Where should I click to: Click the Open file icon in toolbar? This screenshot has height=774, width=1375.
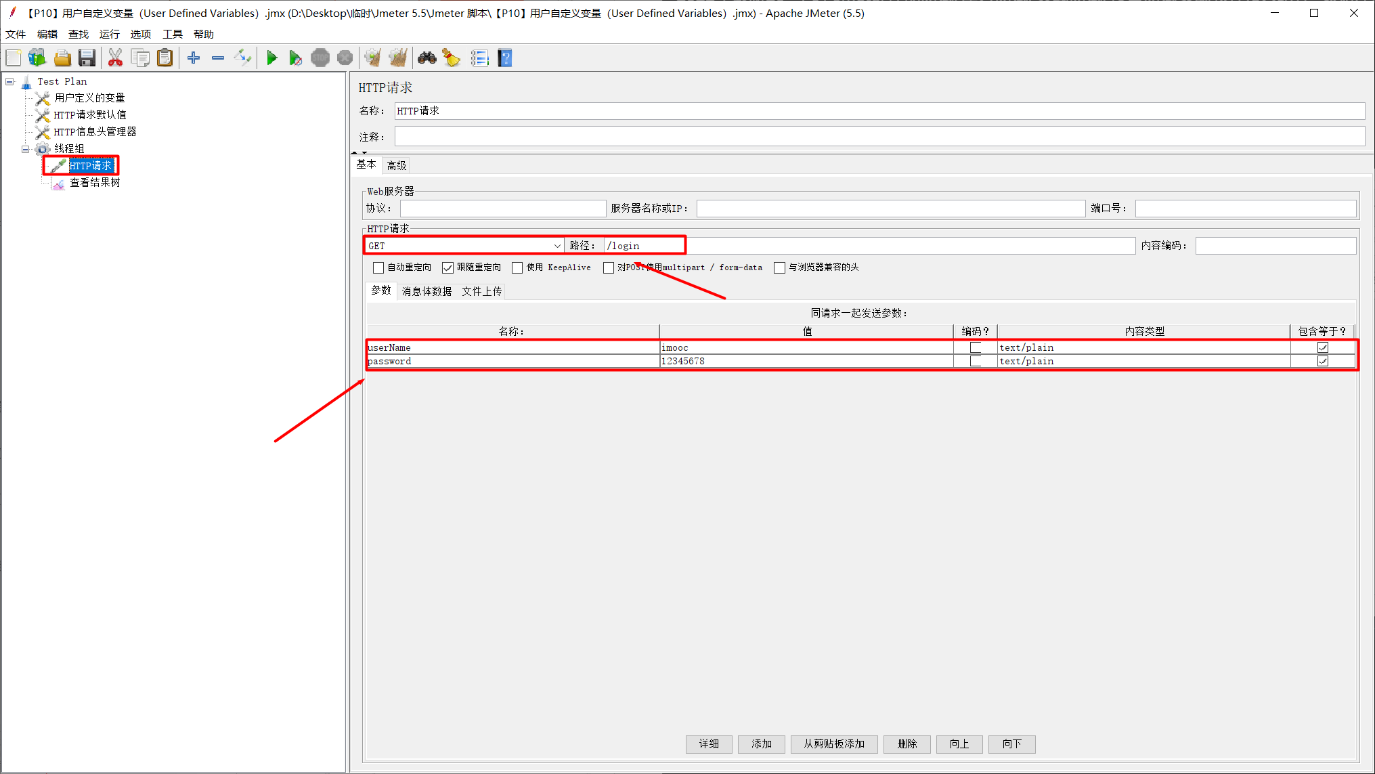tap(62, 59)
